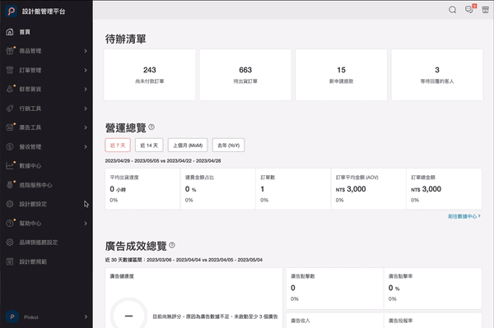Click the 品牌旗艦館設定 gear icon
The image size is (494, 328).
(x=10, y=243)
